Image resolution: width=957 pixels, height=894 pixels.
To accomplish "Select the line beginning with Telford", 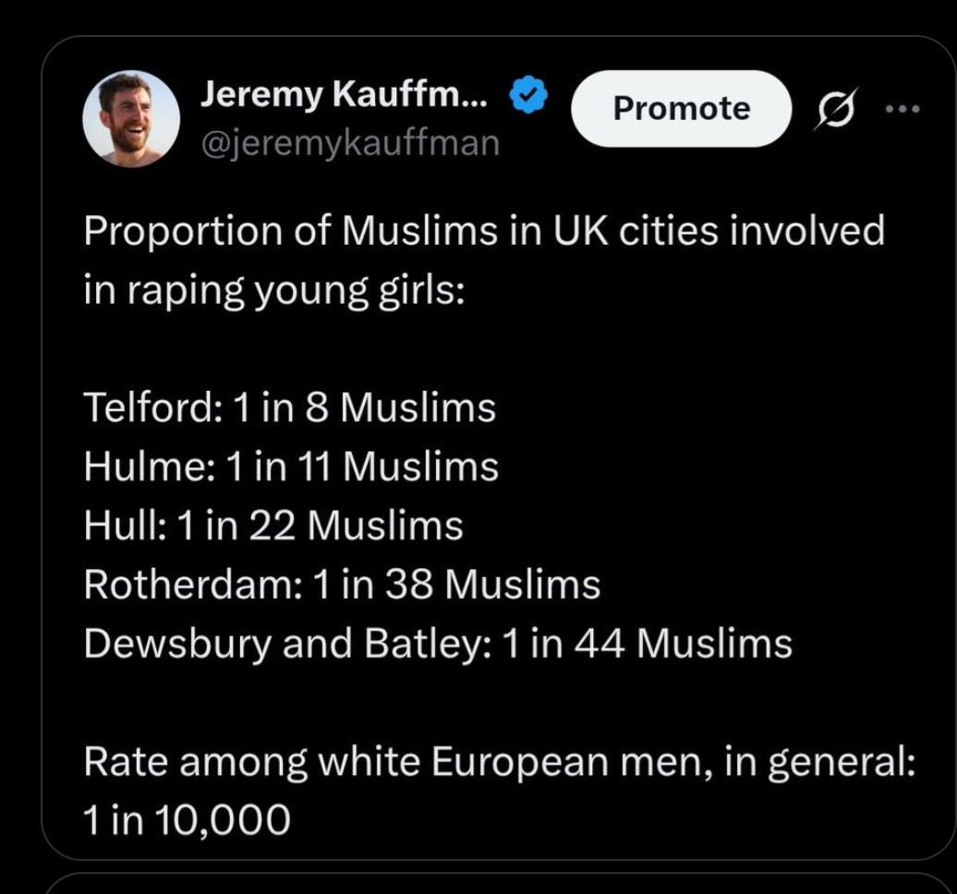I will tap(289, 407).
